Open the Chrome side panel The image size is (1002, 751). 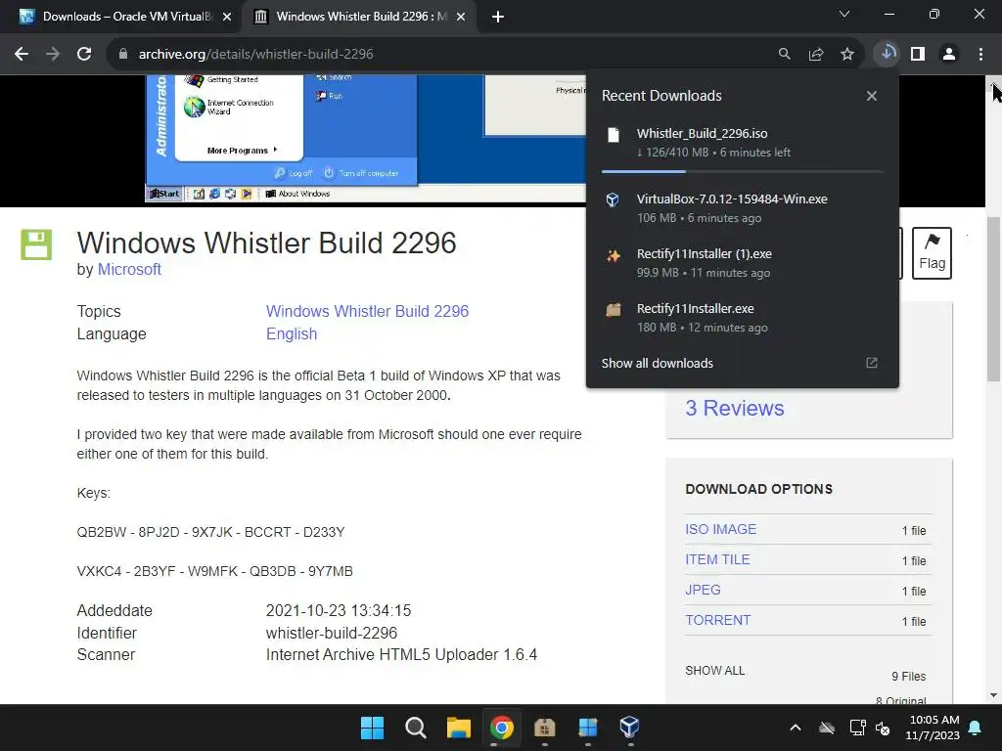click(918, 55)
